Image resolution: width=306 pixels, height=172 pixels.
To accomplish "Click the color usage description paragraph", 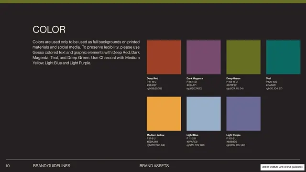I will pos(86,53).
